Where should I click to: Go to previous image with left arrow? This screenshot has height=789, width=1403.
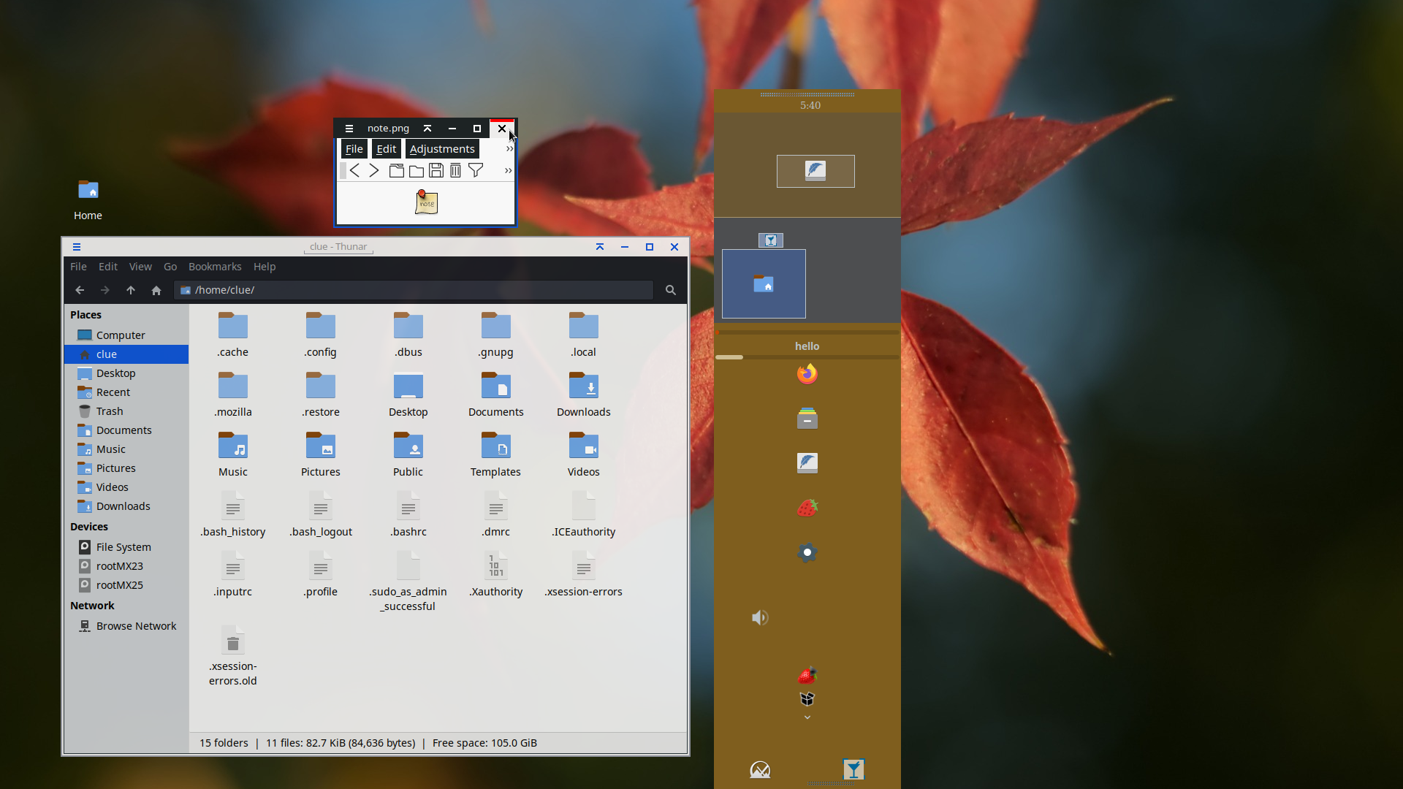(354, 171)
